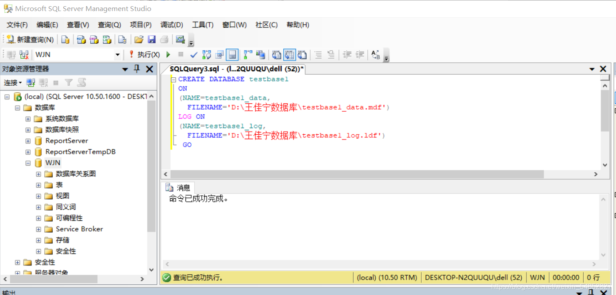Viewport: 616px width, 295px height.
Task: Toggle IntelliSense Enabled in the toolbar
Action: (x=232, y=55)
